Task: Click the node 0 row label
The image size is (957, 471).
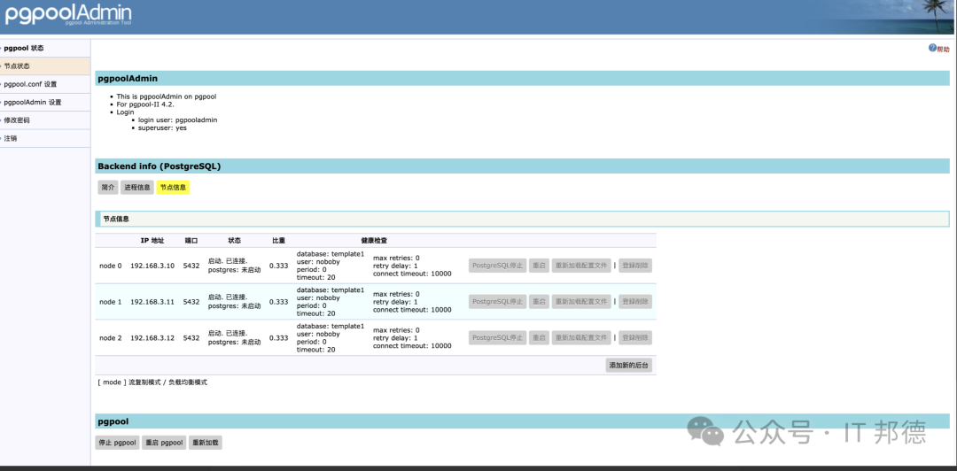Action: tap(111, 266)
